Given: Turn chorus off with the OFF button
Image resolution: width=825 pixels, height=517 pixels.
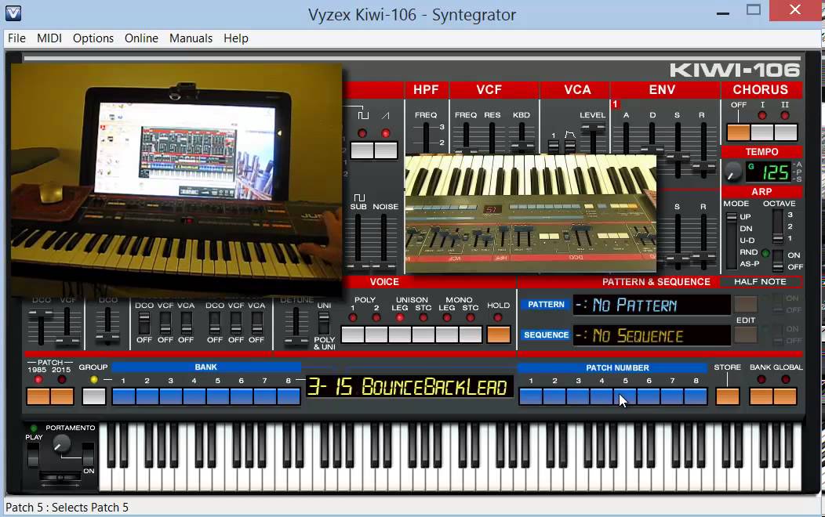Looking at the screenshot, I should (738, 132).
